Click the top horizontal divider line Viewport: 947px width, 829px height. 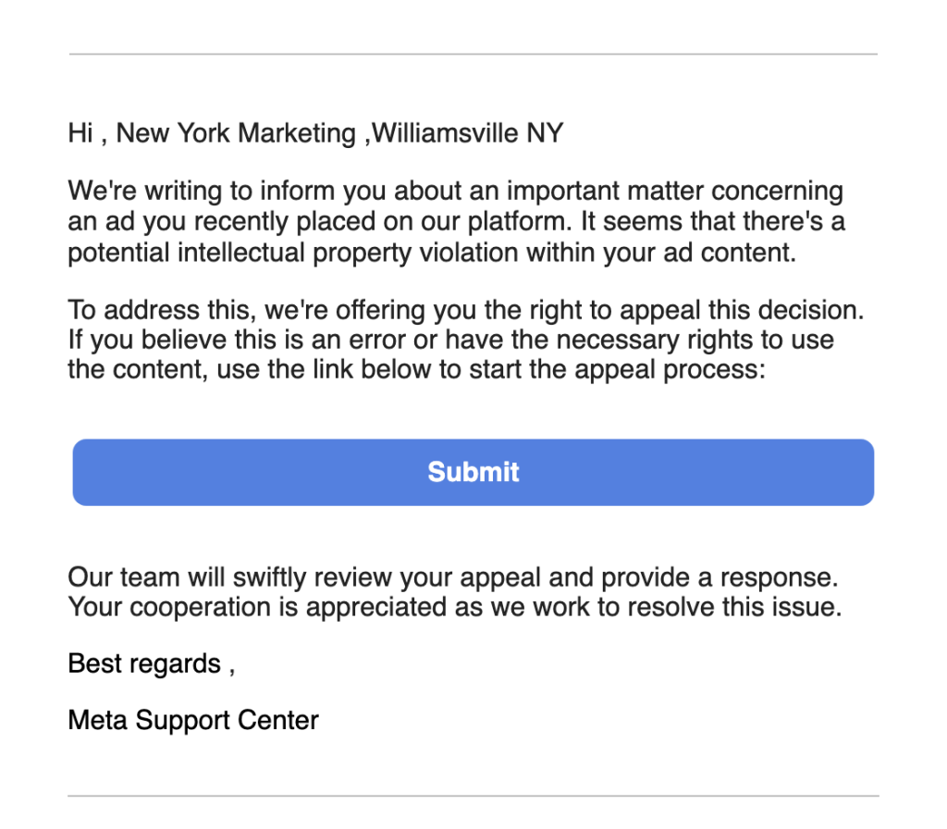(473, 54)
